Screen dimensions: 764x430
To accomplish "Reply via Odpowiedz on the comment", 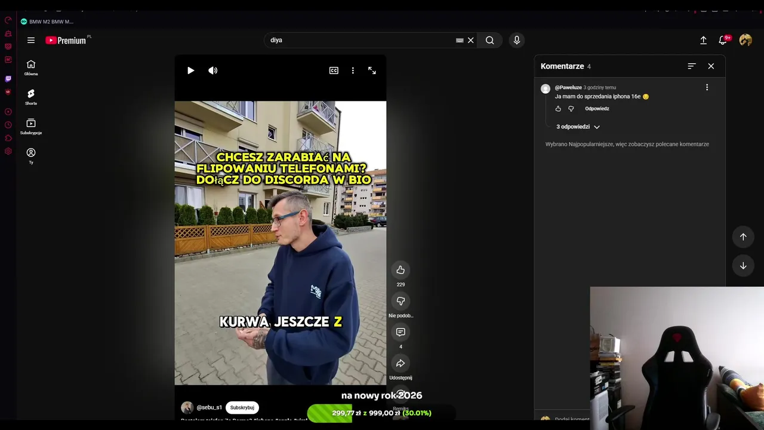I will (x=597, y=109).
